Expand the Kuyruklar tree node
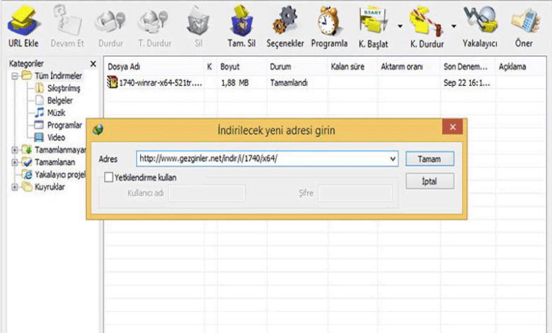The width and height of the screenshot is (552, 333). tap(15, 187)
